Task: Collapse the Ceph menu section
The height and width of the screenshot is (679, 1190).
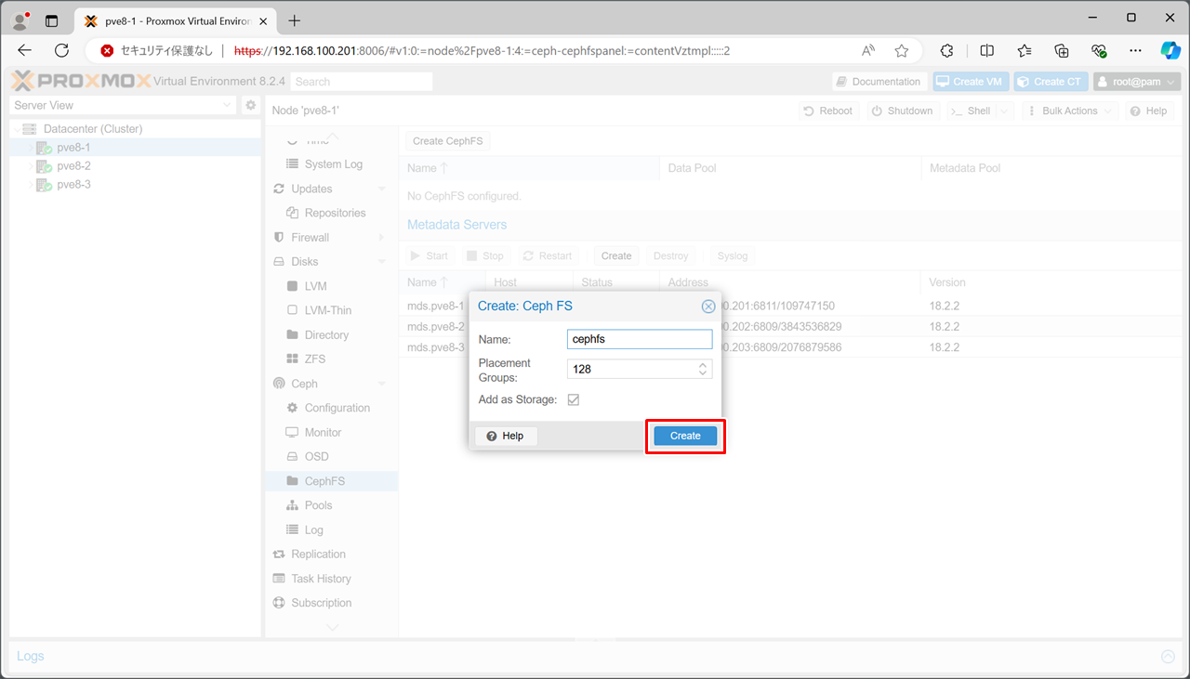Action: 381,384
